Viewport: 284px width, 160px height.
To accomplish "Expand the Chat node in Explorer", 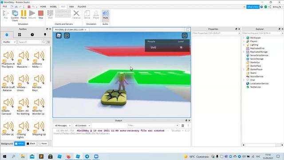I will click(244, 80).
